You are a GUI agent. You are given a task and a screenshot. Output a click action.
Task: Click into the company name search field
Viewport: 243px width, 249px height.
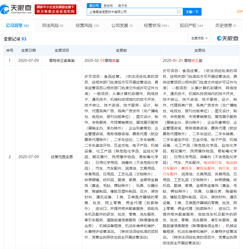pyautogui.click(x=132, y=12)
